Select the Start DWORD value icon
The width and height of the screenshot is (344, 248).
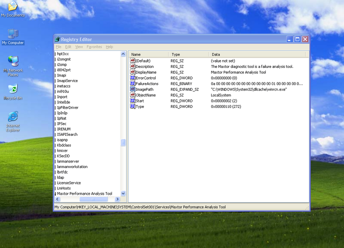[132, 101]
